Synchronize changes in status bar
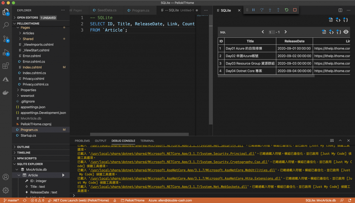355x203 pixels. (x=25, y=200)
